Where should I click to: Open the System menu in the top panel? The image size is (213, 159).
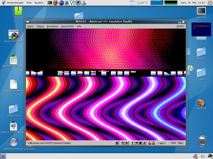[39, 3]
